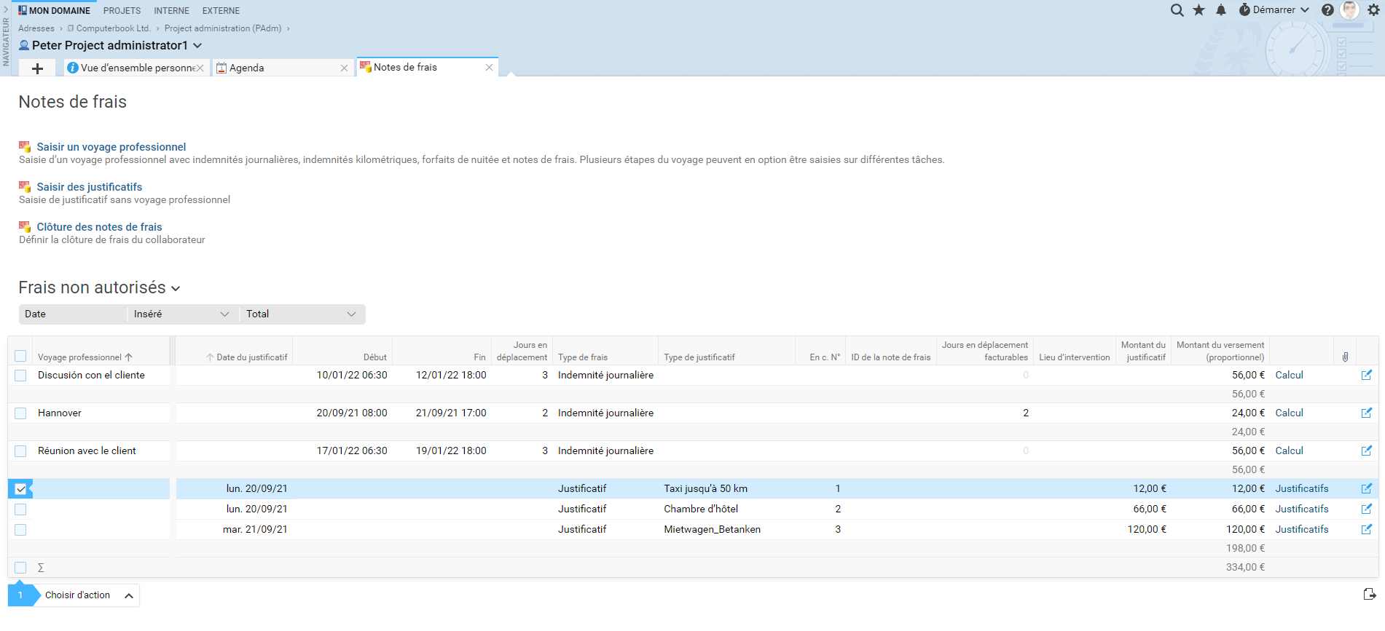Sort by Voyage professionnel column header
The image size is (1385, 631).
point(80,357)
